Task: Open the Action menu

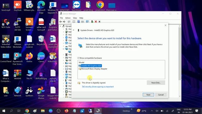Action: tap(68, 18)
